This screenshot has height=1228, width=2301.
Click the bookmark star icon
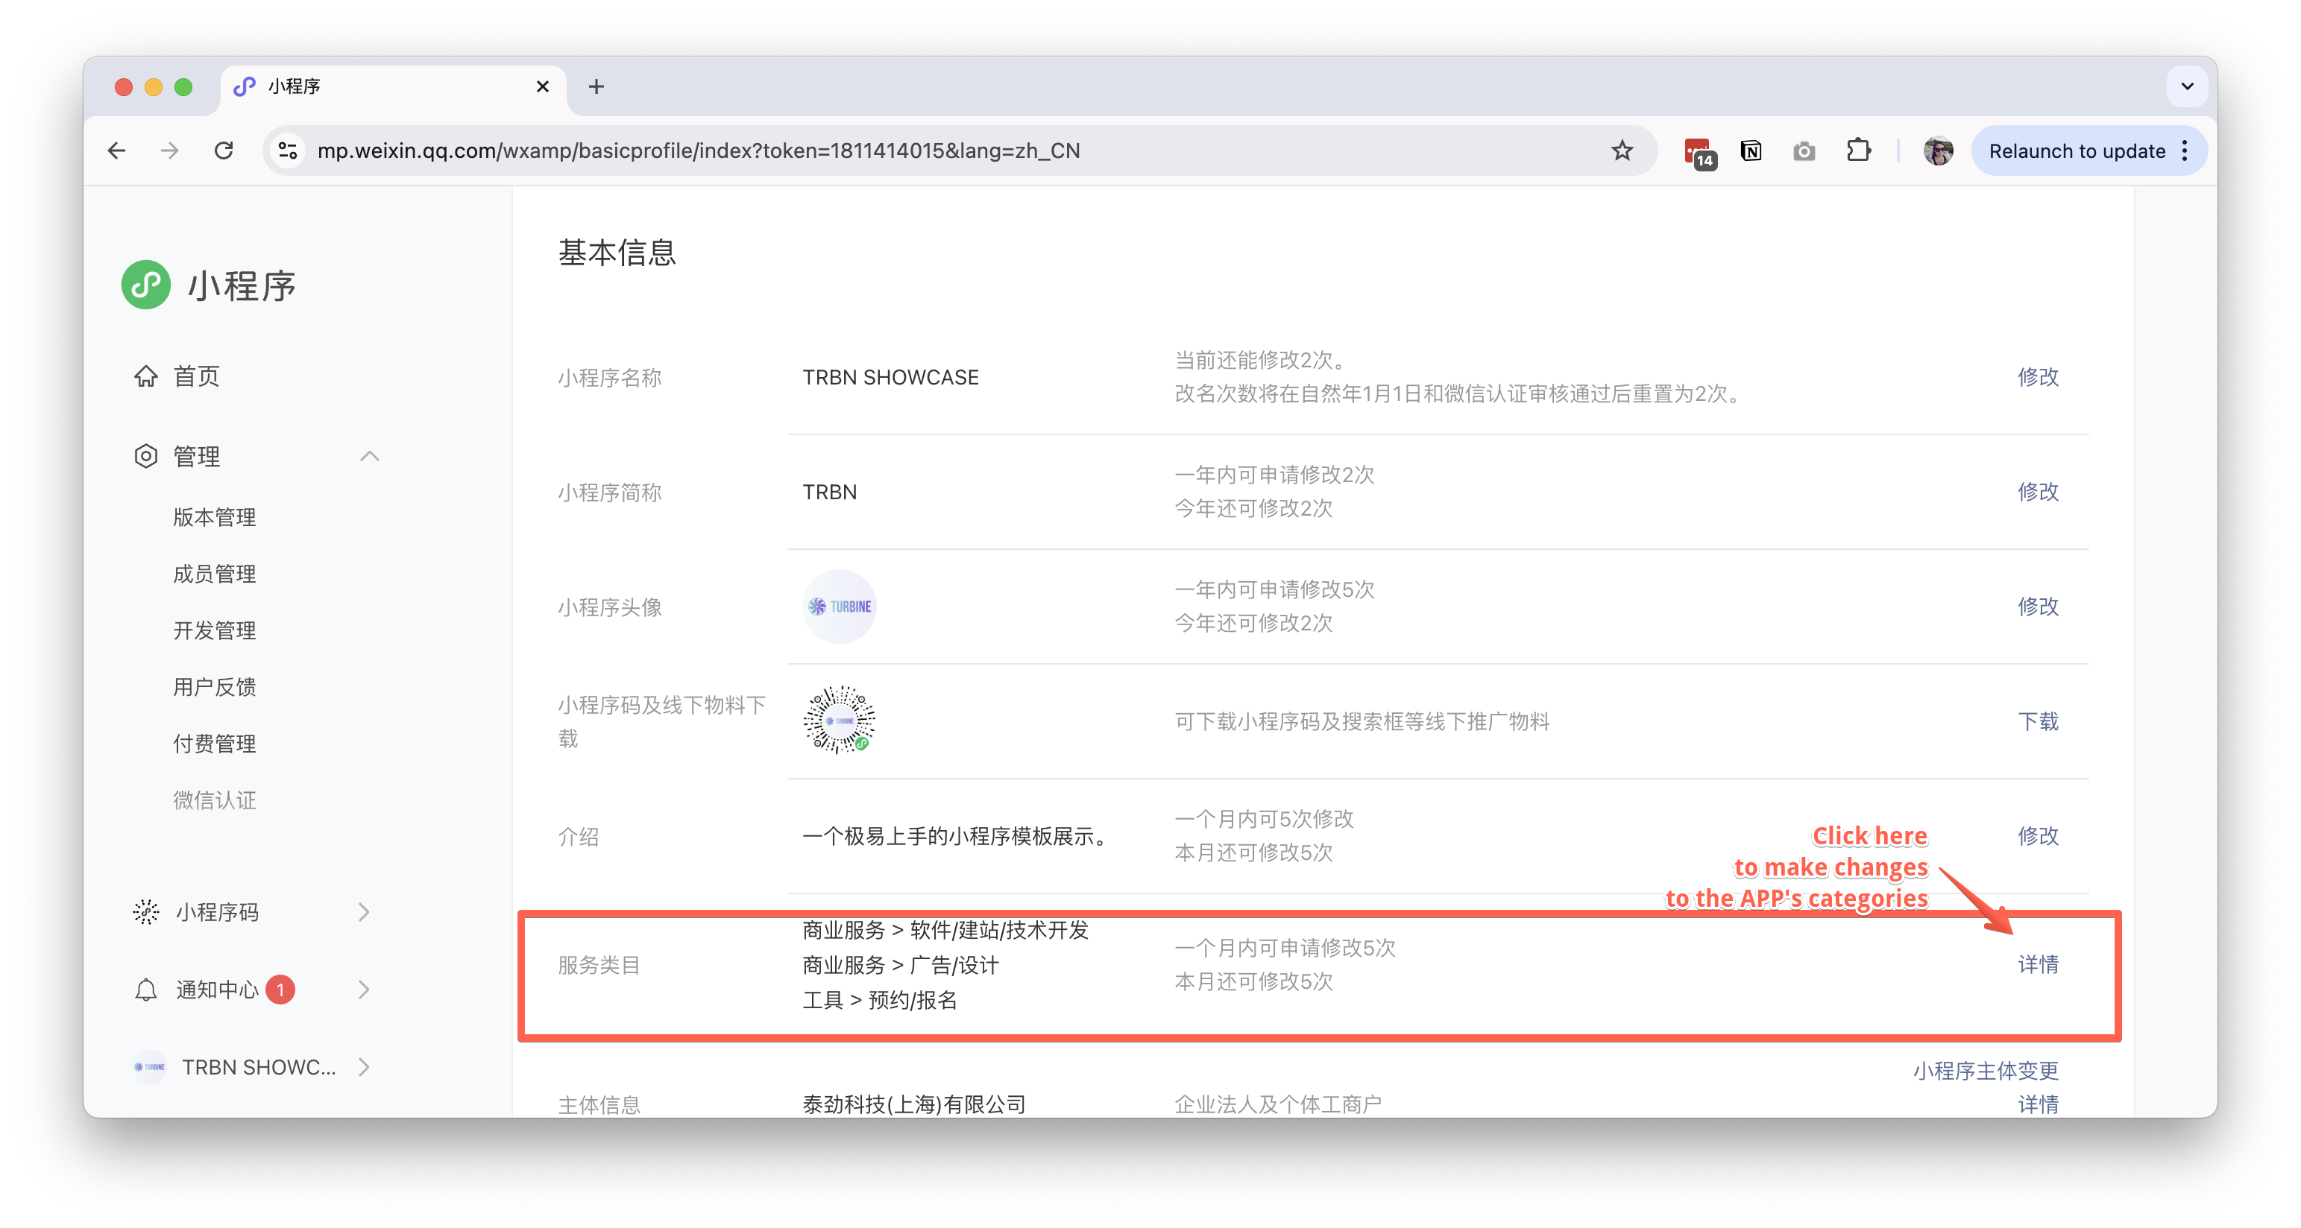(1621, 151)
